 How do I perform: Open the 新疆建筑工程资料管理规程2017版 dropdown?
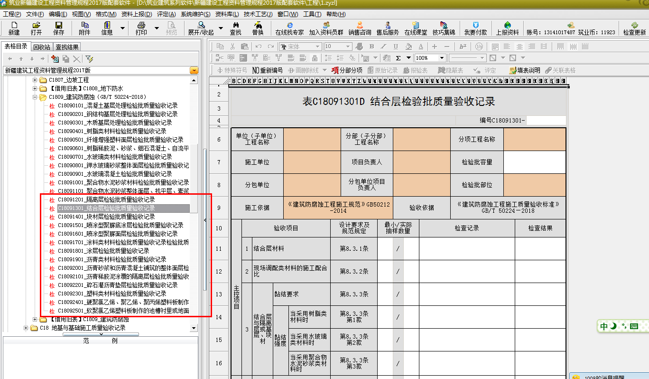coord(194,70)
